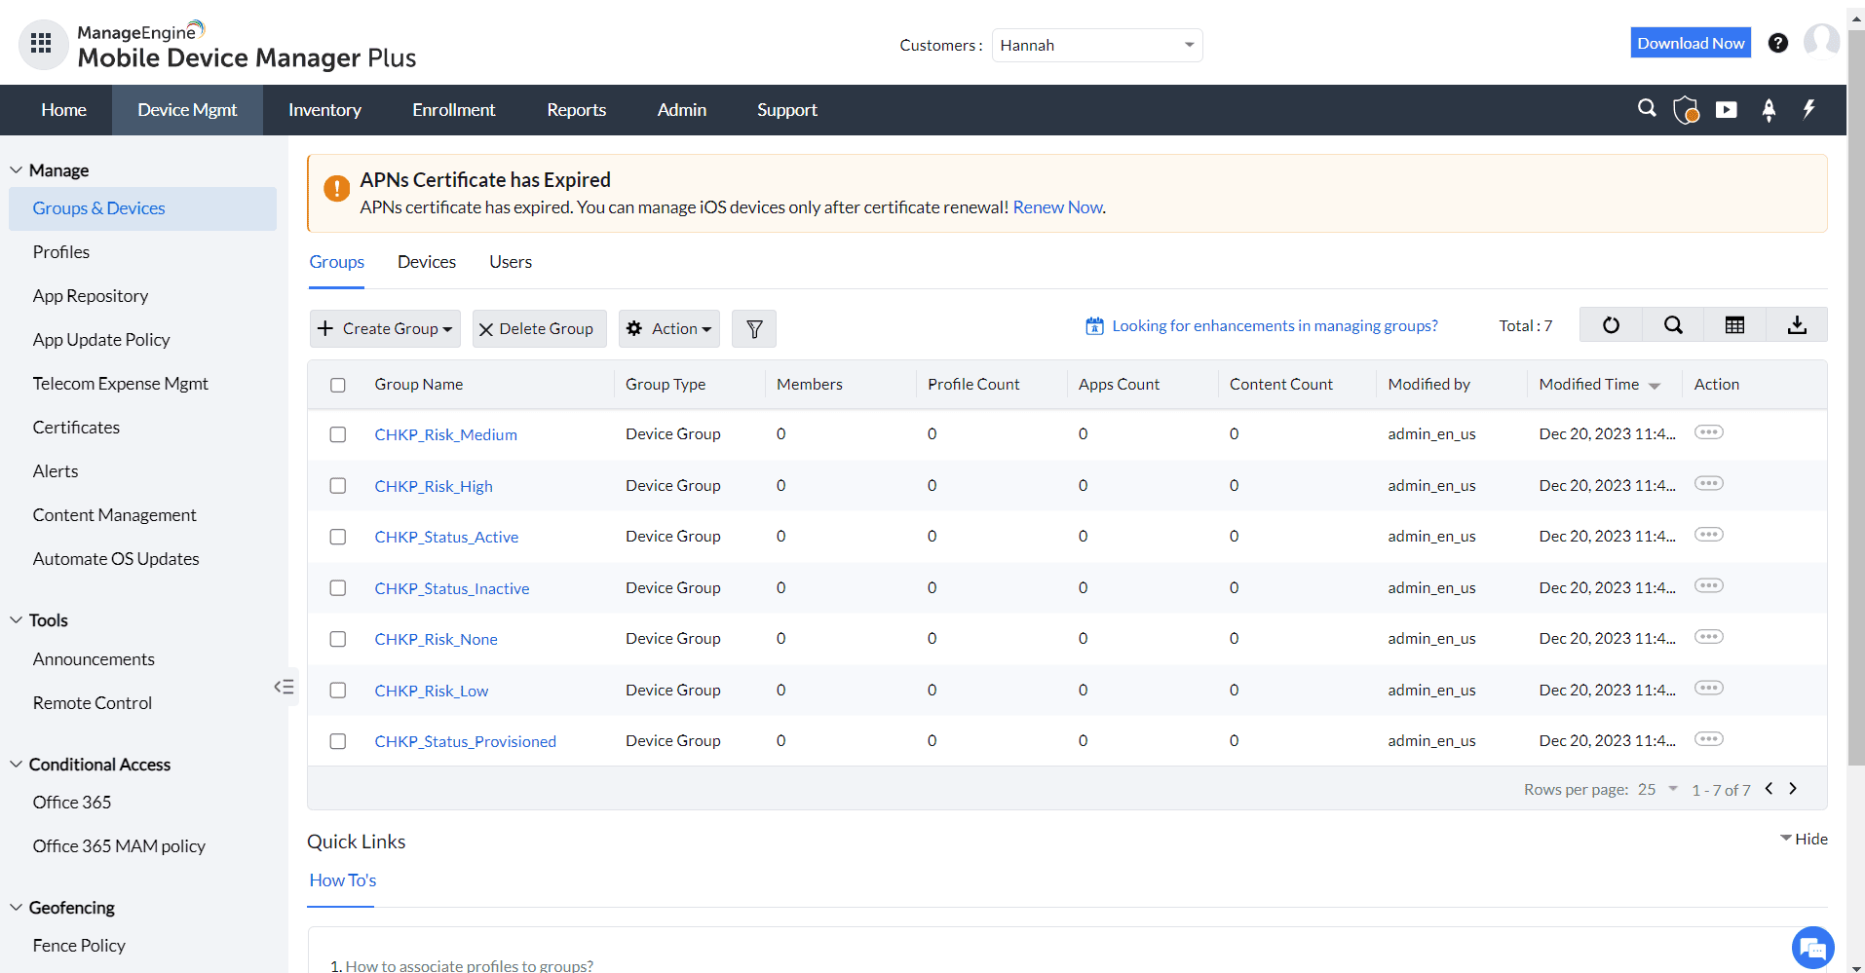Open the column chooser grid icon

(1735, 325)
